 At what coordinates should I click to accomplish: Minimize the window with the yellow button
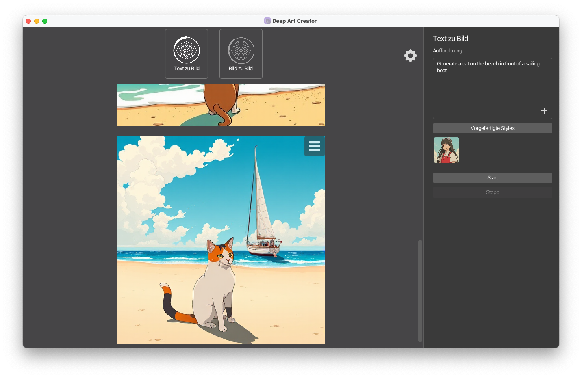pyautogui.click(x=37, y=21)
